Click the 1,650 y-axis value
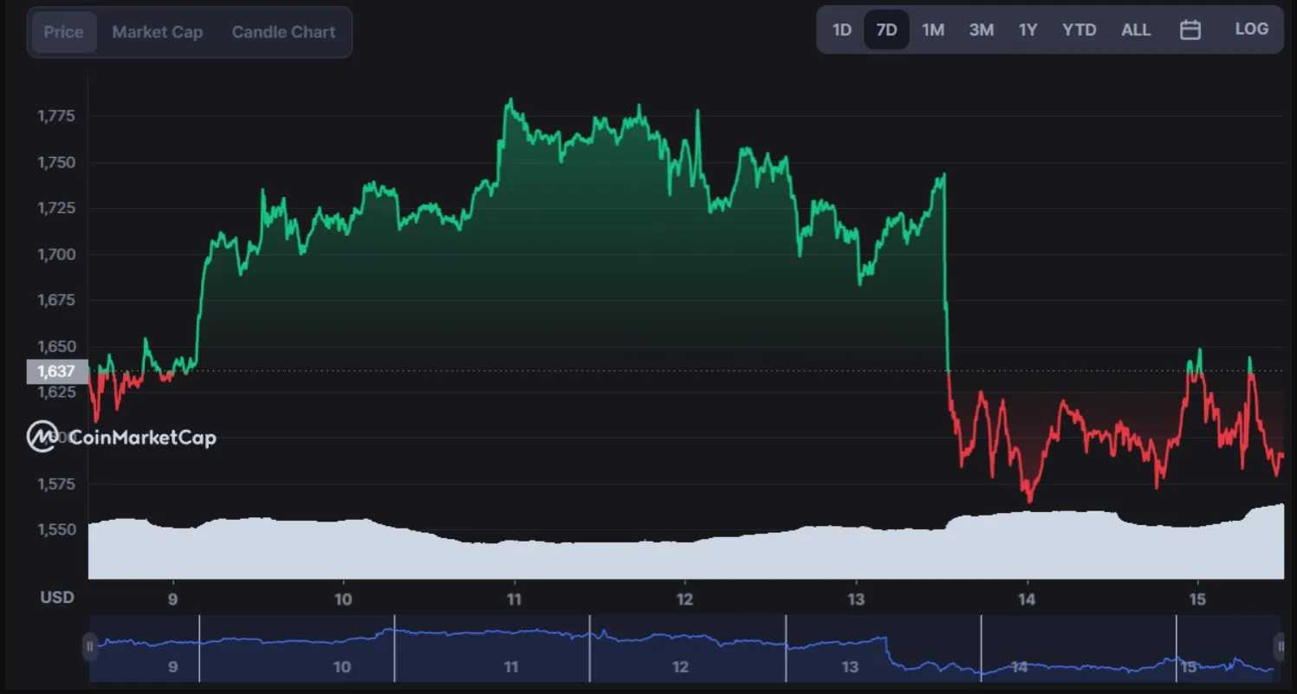 point(55,347)
